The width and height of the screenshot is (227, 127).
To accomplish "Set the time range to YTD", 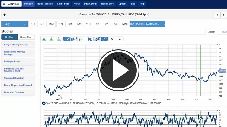I will click(88, 24).
